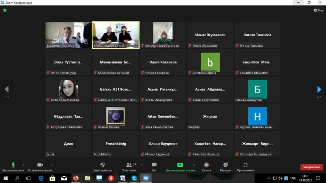Stop video with the camera button
Screen dimensions: 326x183
[x=40, y=165]
